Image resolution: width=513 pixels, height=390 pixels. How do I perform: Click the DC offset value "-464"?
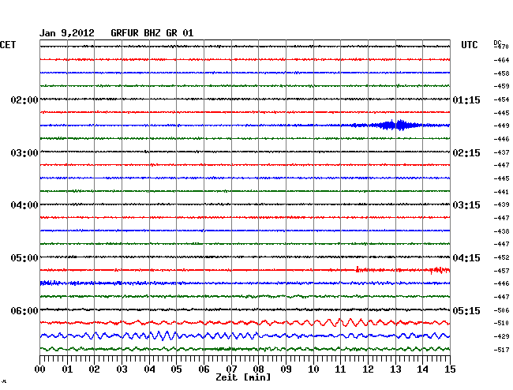[x=501, y=60]
